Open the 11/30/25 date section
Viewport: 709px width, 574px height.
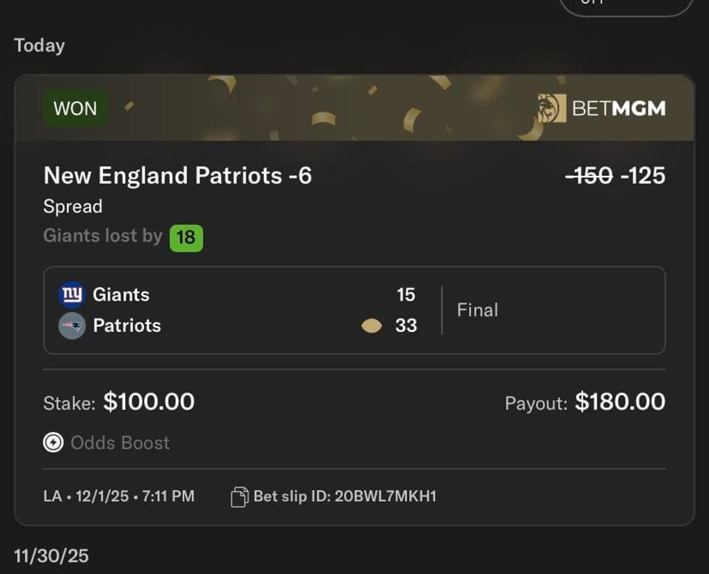pos(51,556)
